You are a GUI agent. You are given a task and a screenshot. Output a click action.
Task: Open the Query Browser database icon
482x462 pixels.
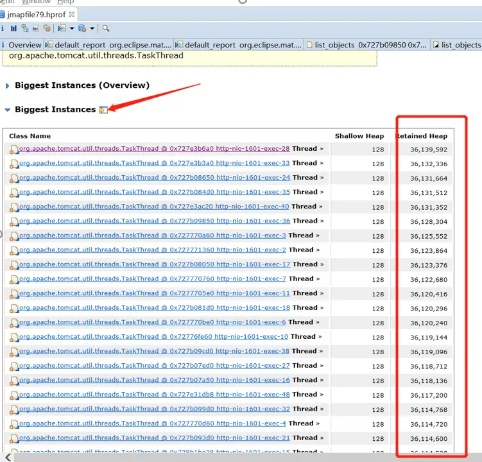click(82, 29)
